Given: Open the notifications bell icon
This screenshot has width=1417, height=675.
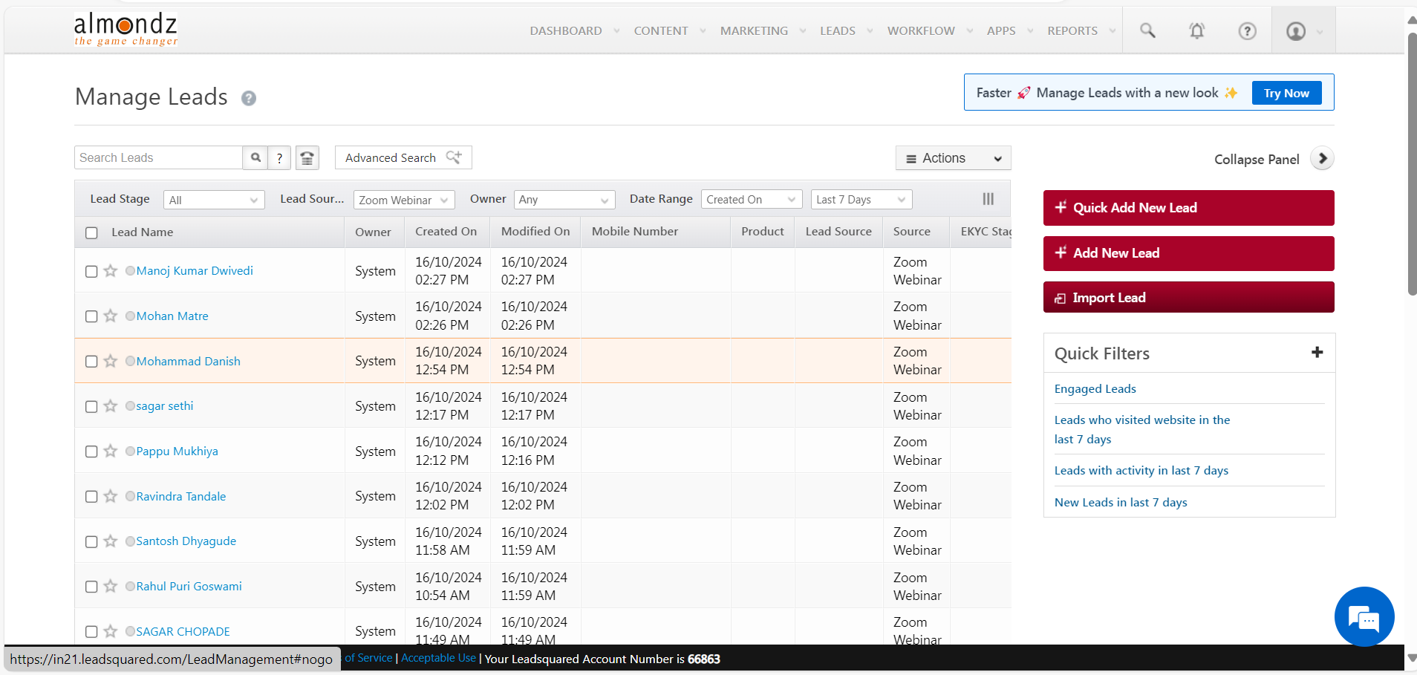Looking at the screenshot, I should point(1196,30).
